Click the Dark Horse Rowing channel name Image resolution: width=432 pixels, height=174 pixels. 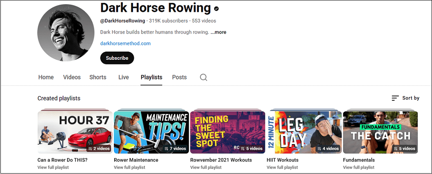pyautogui.click(x=156, y=8)
